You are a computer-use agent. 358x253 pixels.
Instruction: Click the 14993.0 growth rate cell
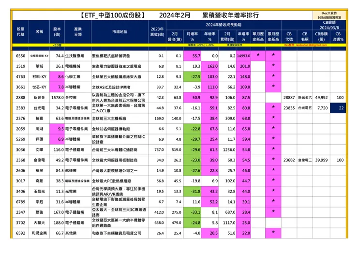click(243, 56)
